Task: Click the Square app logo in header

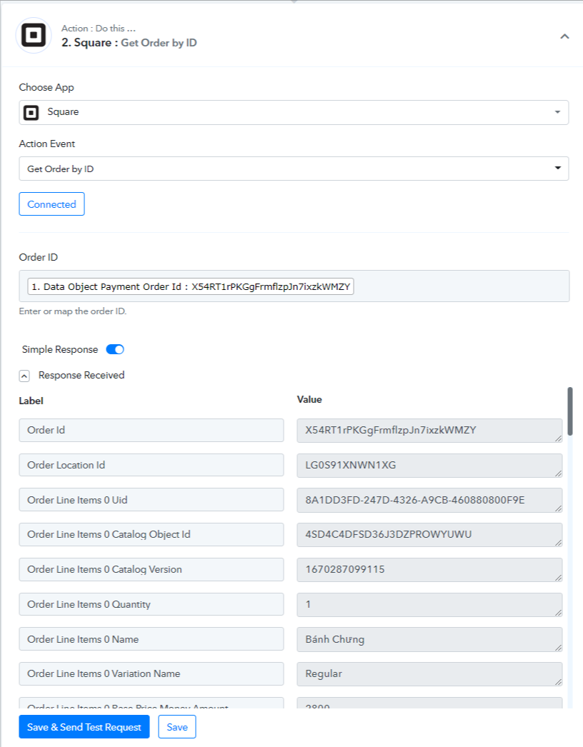Action: (x=34, y=36)
